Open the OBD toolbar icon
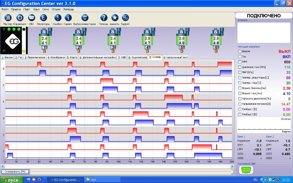Viewport: 293px width, 183px height. [31, 18]
